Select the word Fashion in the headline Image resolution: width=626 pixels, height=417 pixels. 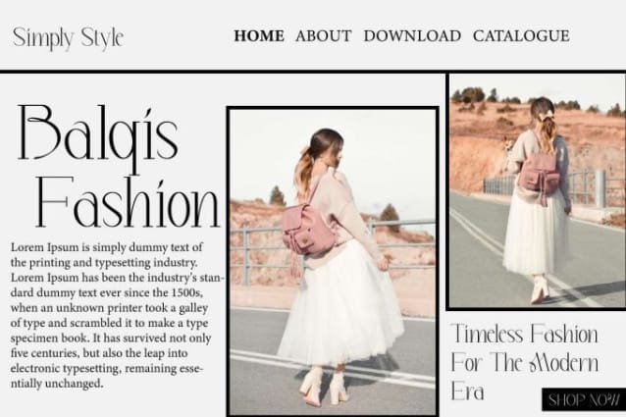point(128,202)
